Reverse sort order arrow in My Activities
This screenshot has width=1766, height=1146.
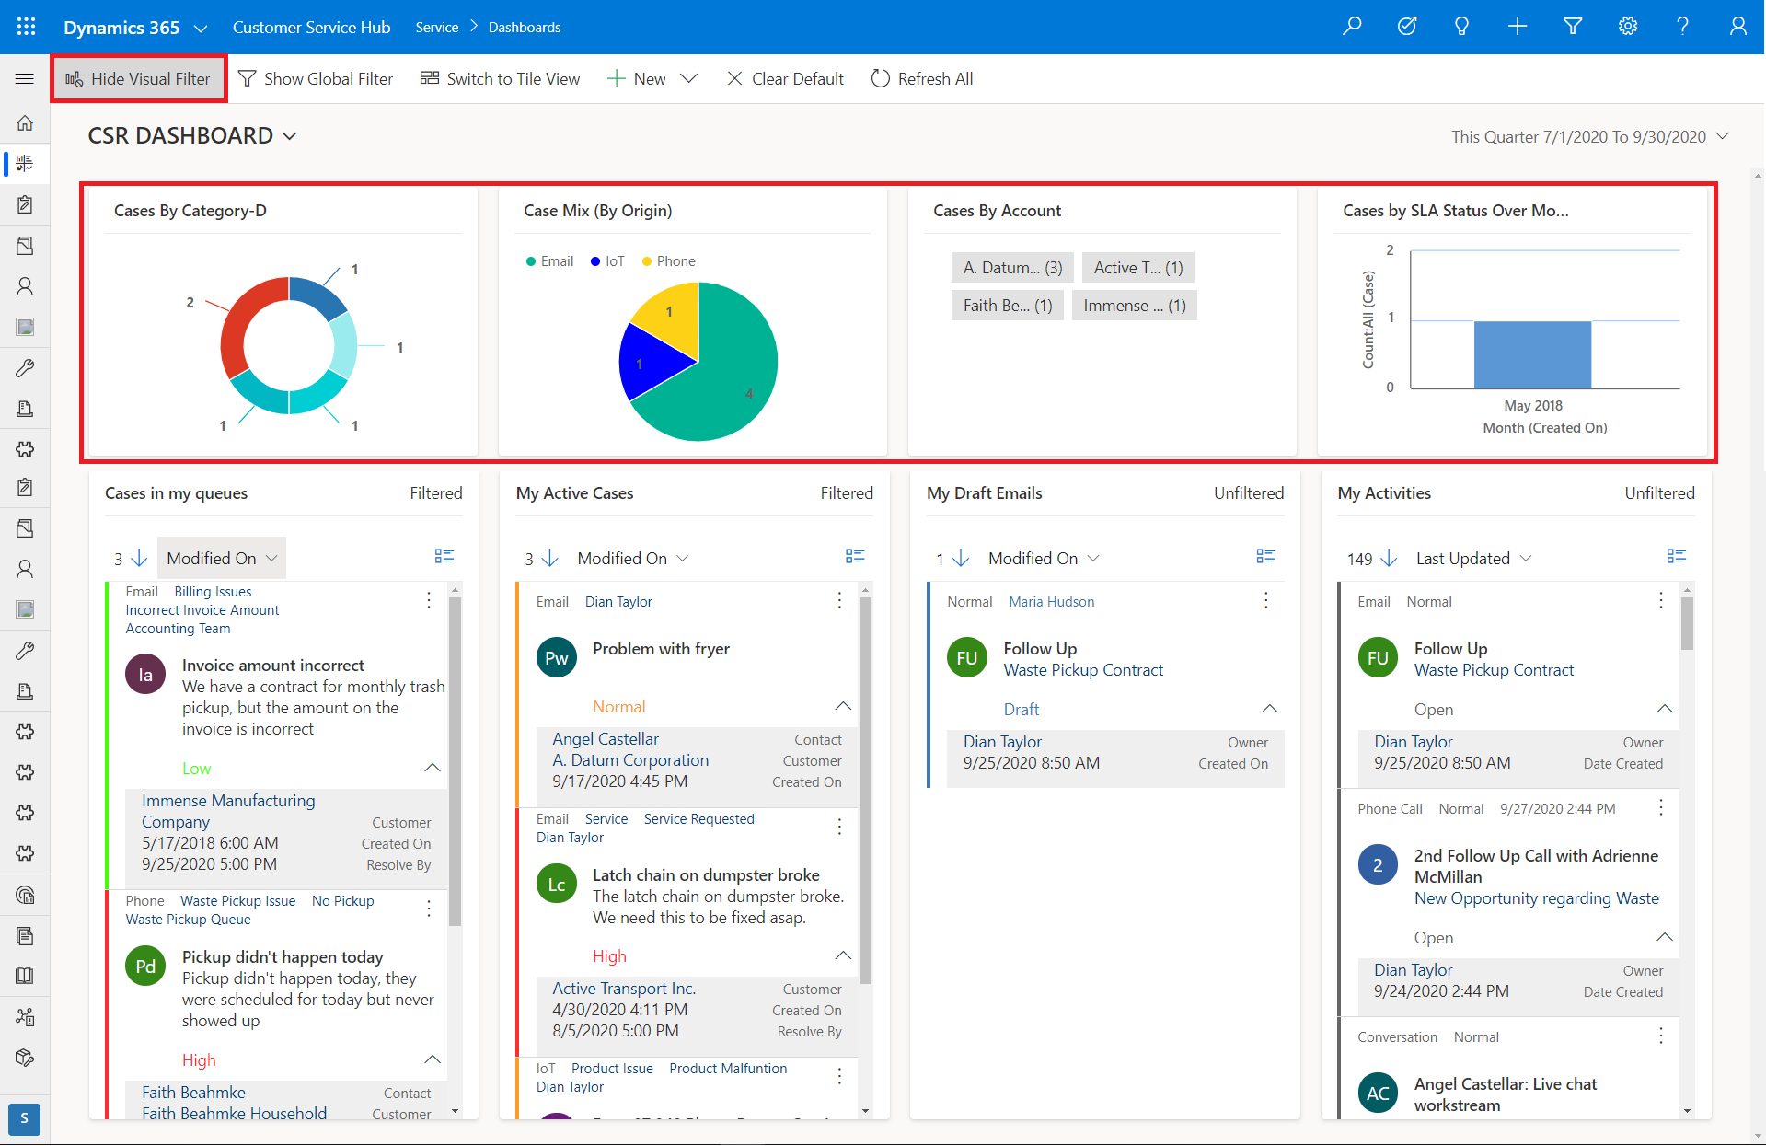(1390, 558)
